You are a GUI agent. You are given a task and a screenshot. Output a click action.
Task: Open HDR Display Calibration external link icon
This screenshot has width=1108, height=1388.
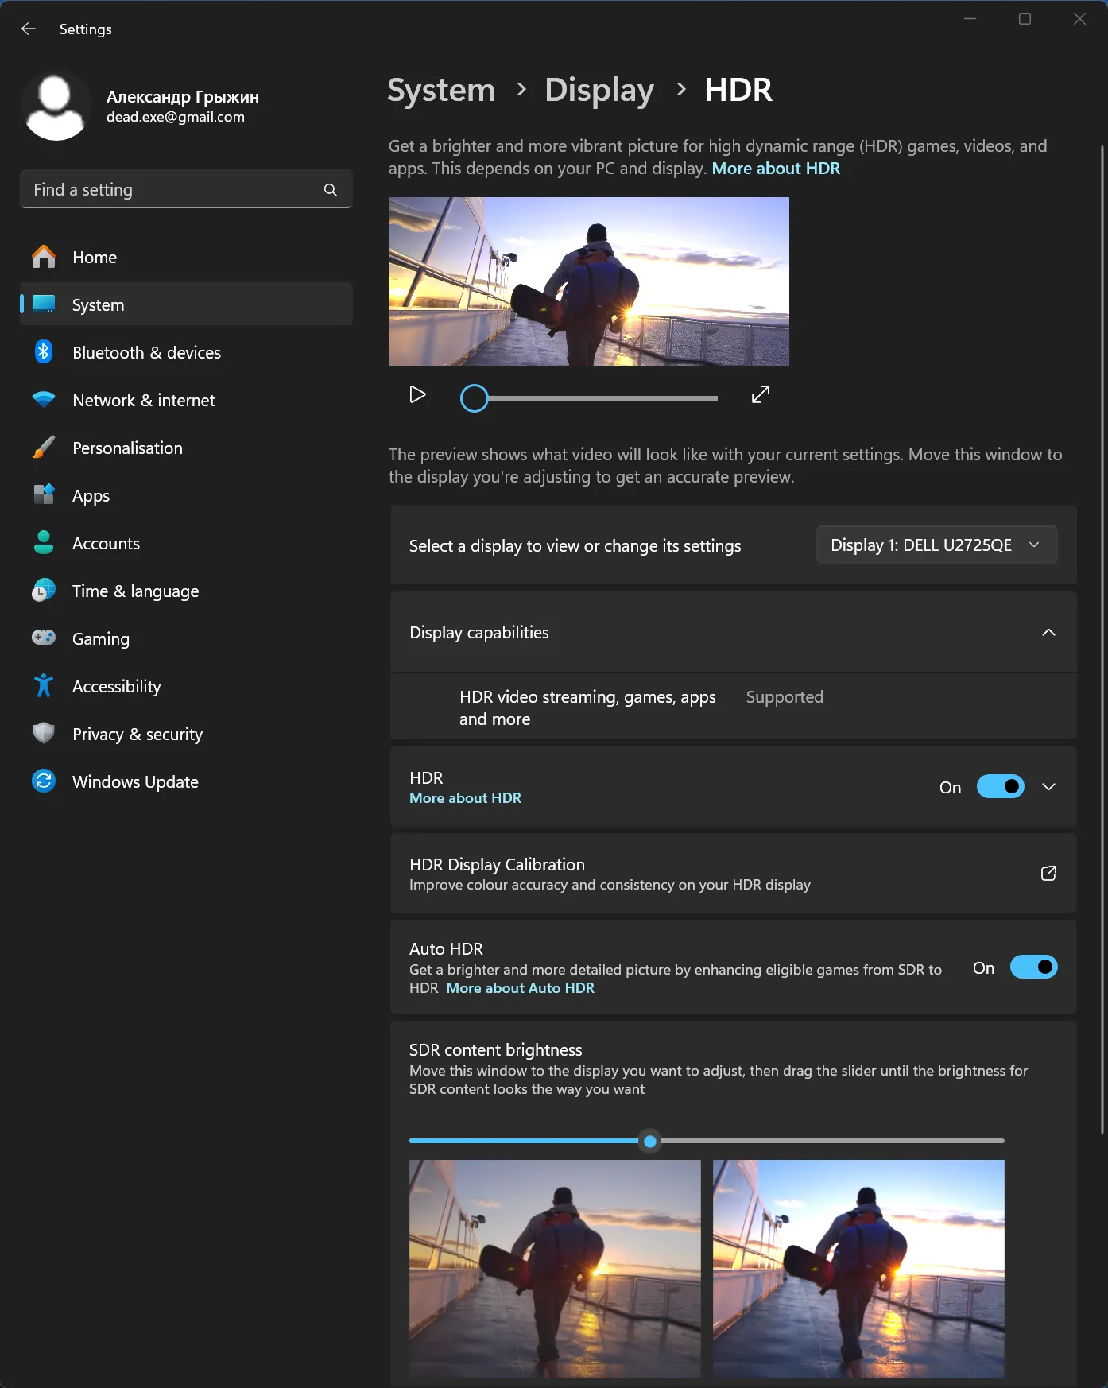pyautogui.click(x=1048, y=873)
